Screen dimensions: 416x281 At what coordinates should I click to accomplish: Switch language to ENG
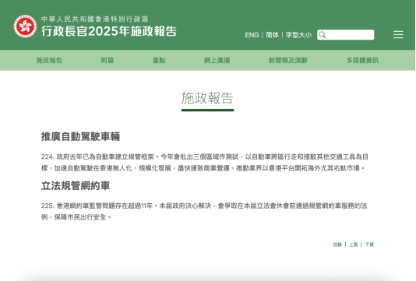[x=252, y=35]
